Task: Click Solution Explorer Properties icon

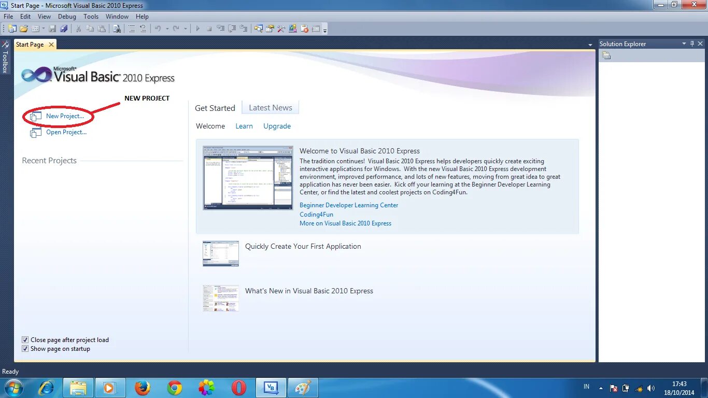Action: [606, 55]
